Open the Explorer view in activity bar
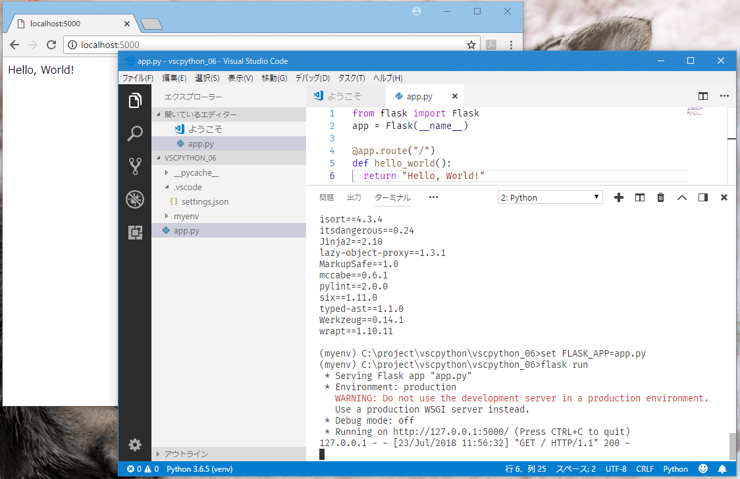 (x=135, y=101)
